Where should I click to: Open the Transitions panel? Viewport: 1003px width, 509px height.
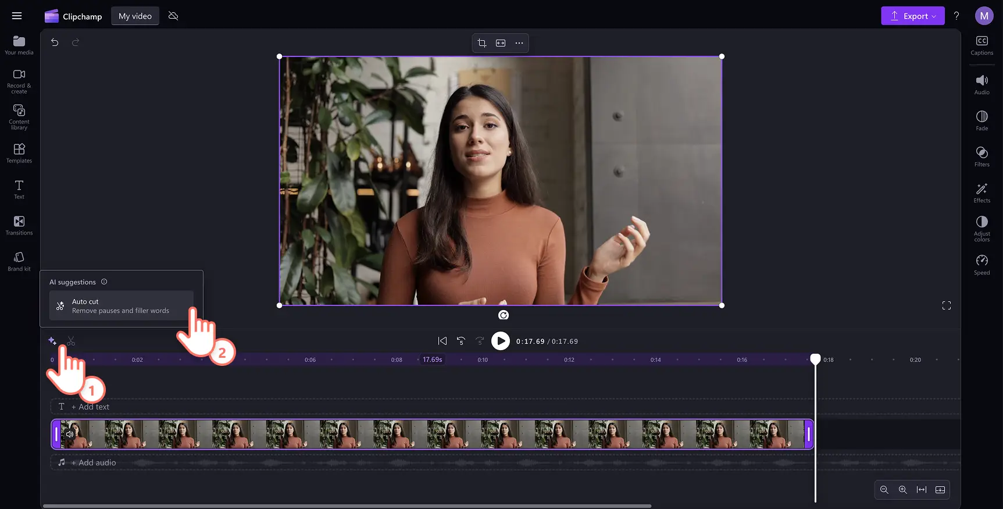coord(19,225)
